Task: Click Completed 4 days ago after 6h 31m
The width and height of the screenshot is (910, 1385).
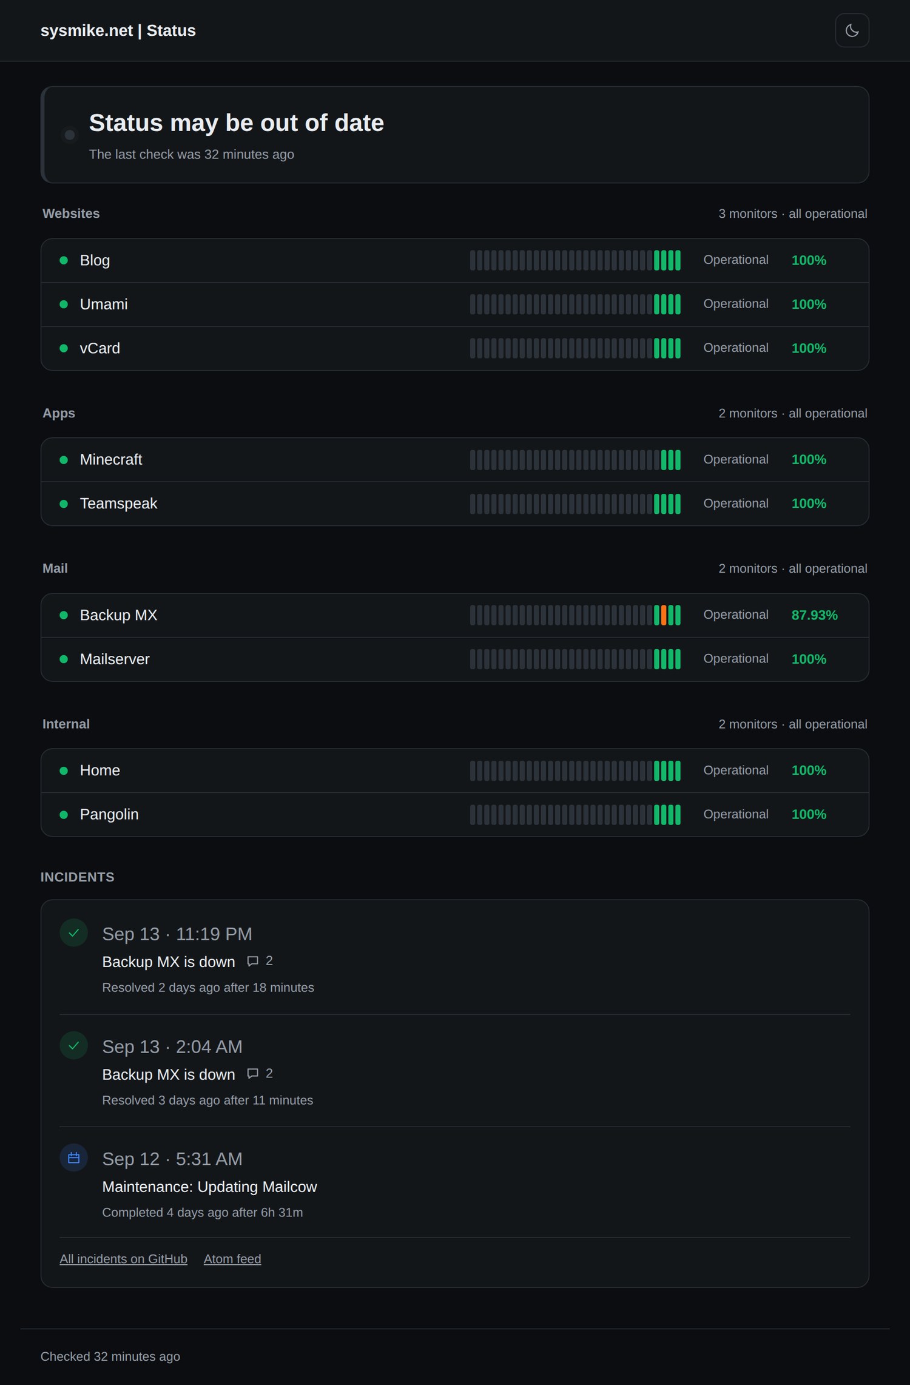Action: [x=203, y=1213]
